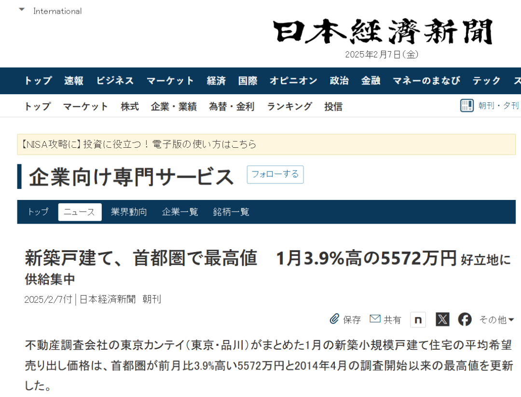Click the フォローする button

(x=275, y=174)
